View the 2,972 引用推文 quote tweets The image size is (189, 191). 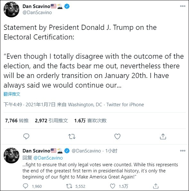click(x=51, y=121)
